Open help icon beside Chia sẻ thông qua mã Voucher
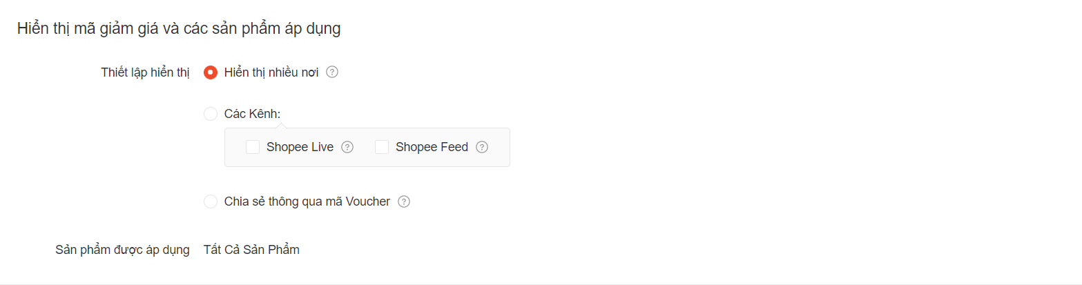 (x=404, y=202)
